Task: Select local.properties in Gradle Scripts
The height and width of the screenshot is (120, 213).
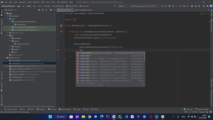Action: [22, 80]
